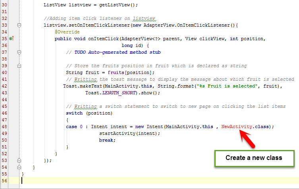Screen dimensions: 299x189
Task: Click the break statement on line 50
Action: click(106, 140)
